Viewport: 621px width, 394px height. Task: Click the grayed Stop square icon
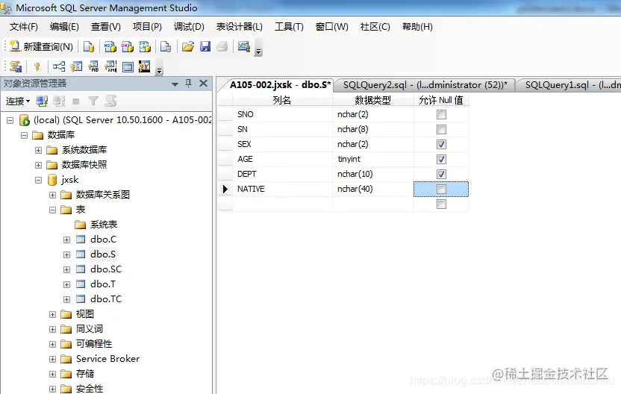click(76, 101)
